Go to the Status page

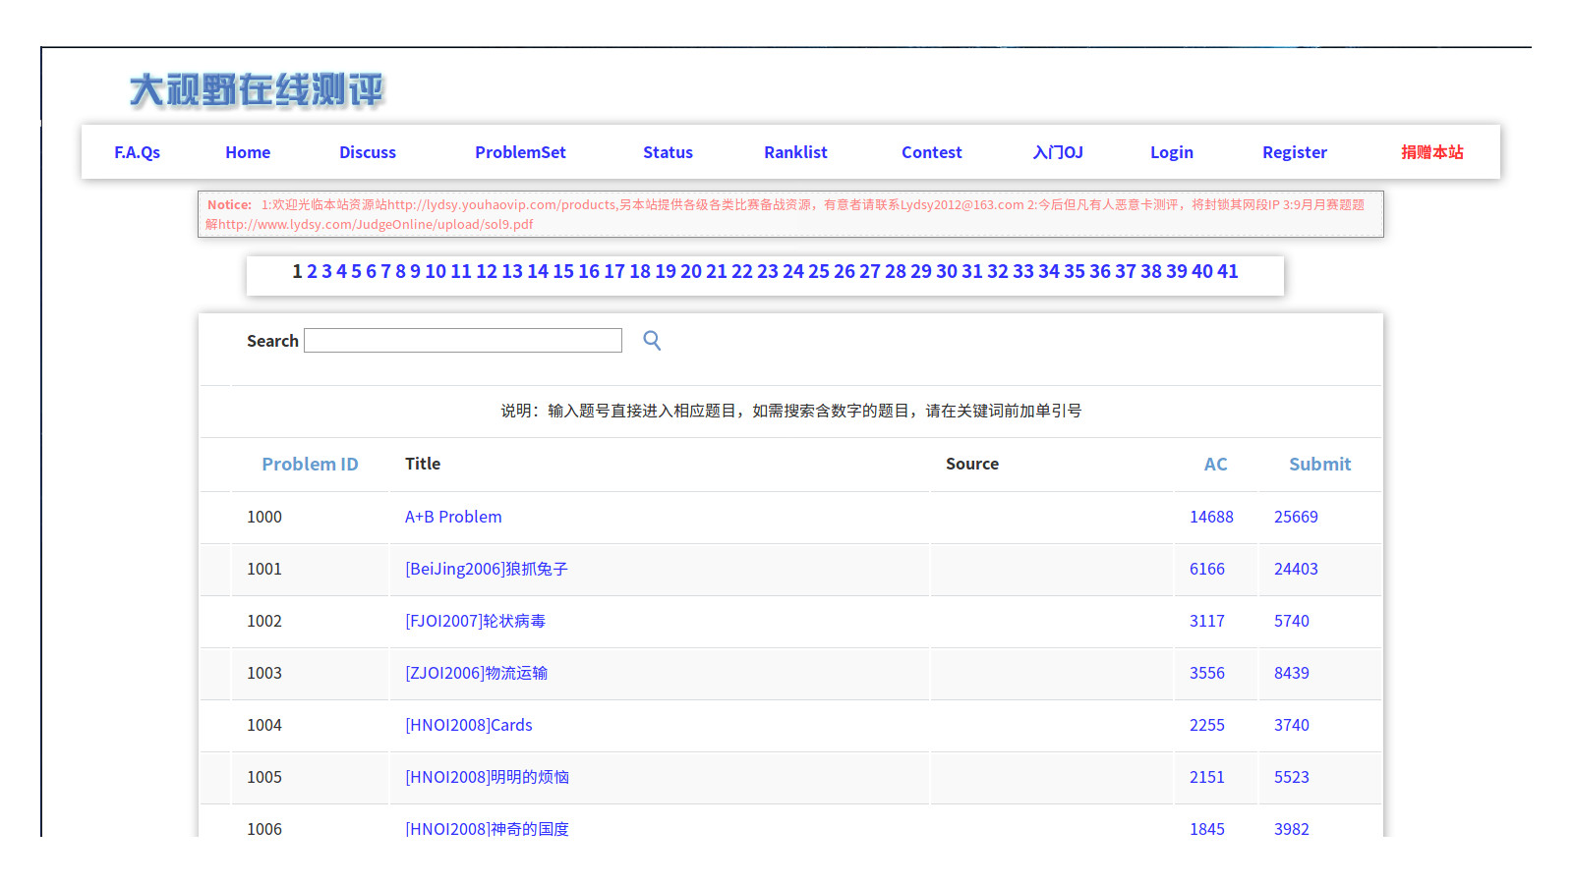(668, 152)
